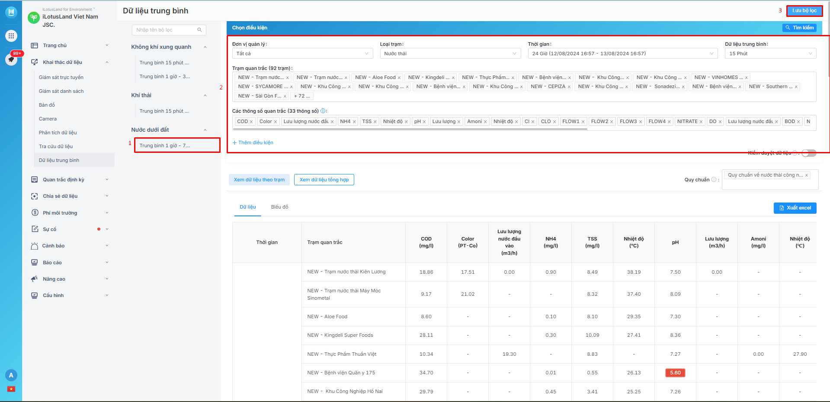Collapse the Nước dưới đất filter group
The image size is (830, 402).
pyautogui.click(x=205, y=130)
